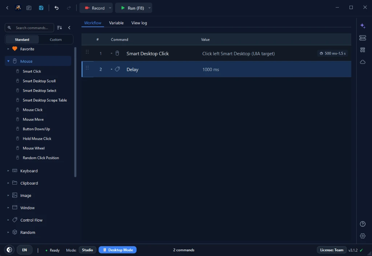Click the License: Team badge
Screen dimensions: 372x256
tap(332, 250)
